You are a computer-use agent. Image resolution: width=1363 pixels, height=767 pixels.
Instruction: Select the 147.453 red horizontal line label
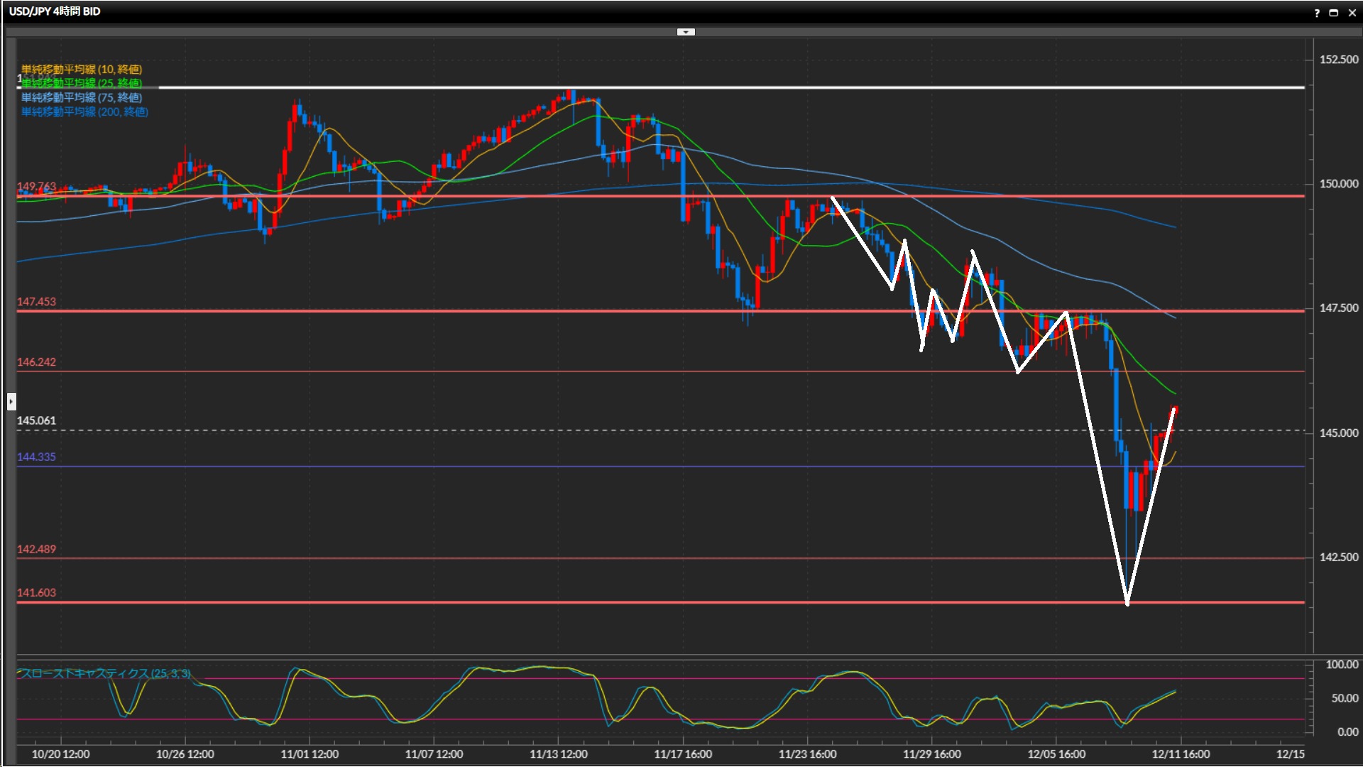click(x=36, y=302)
